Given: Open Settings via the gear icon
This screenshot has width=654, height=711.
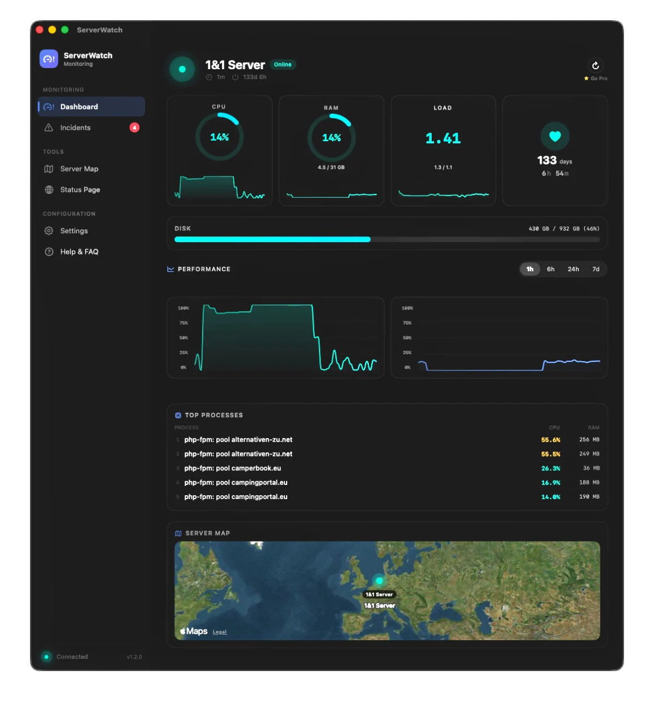Looking at the screenshot, I should click(x=74, y=230).
